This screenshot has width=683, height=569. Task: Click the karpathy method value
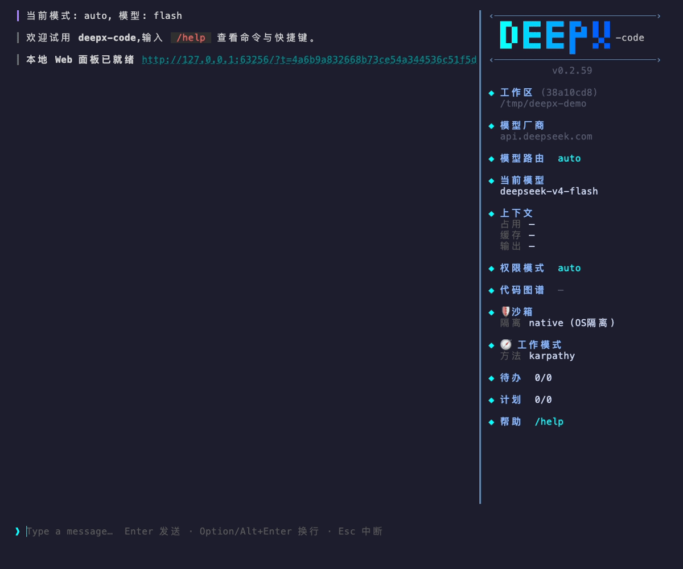[552, 356]
